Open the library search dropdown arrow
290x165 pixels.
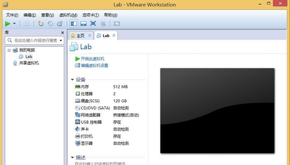pyautogui.click(x=61, y=40)
